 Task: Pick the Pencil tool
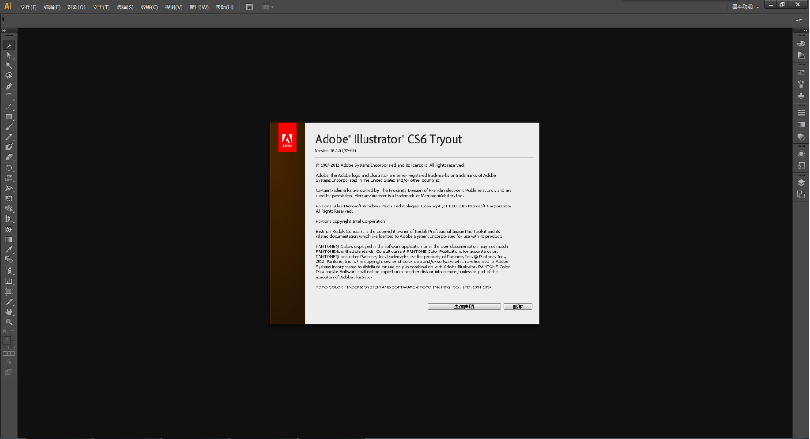[x=9, y=137]
